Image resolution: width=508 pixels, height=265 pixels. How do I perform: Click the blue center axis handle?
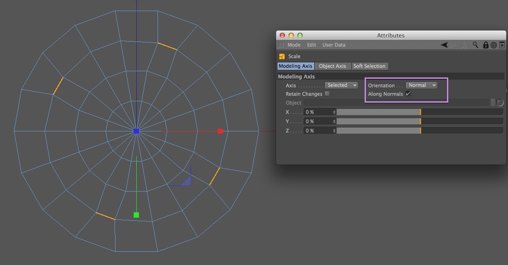coord(136,131)
